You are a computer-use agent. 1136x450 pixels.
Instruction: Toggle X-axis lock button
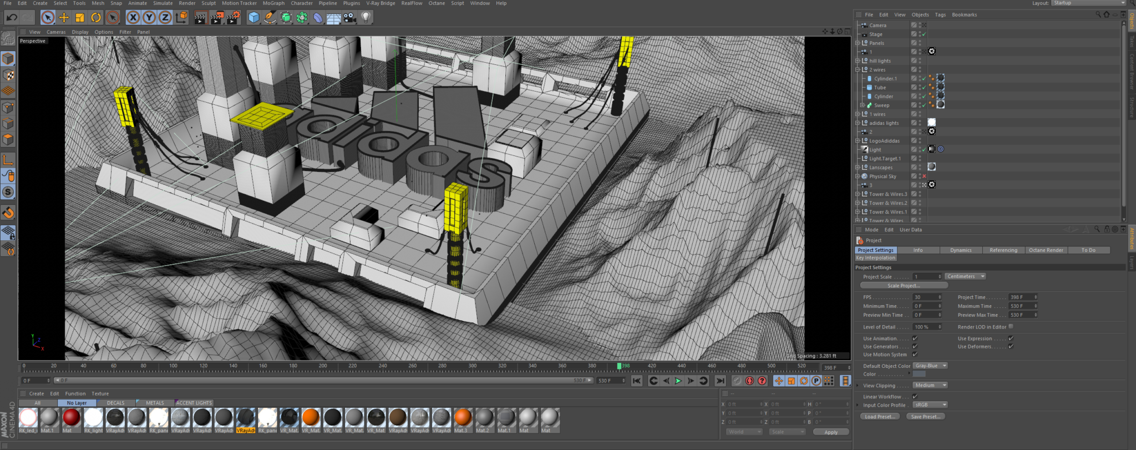tap(133, 18)
